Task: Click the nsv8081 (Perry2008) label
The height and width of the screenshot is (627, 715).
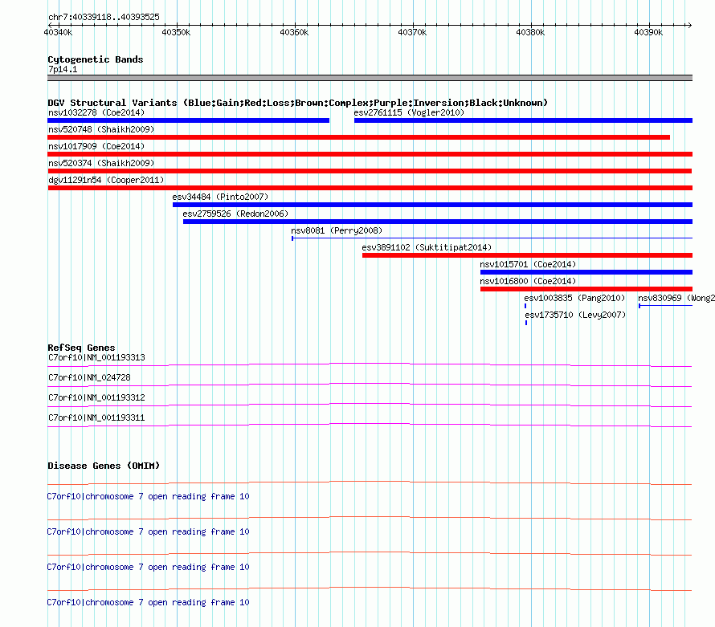Action: coord(337,230)
